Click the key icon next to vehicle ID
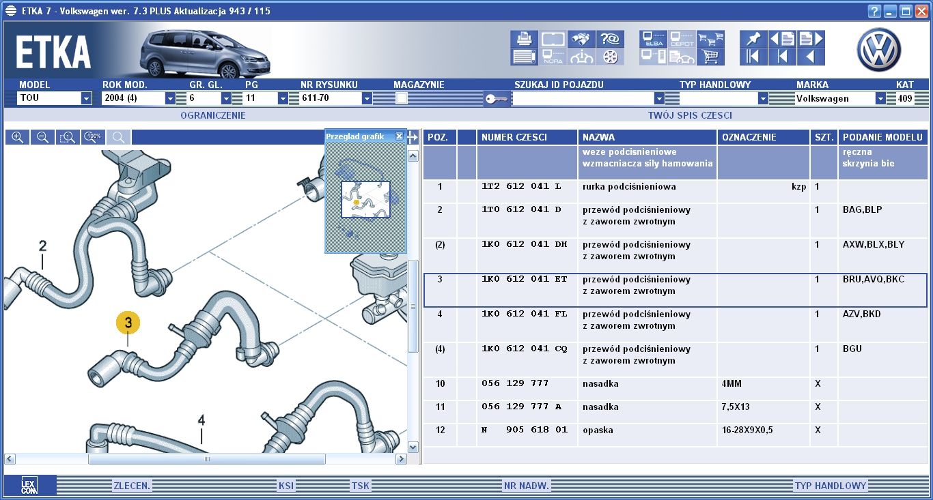Image resolution: width=933 pixels, height=500 pixels. [x=497, y=99]
